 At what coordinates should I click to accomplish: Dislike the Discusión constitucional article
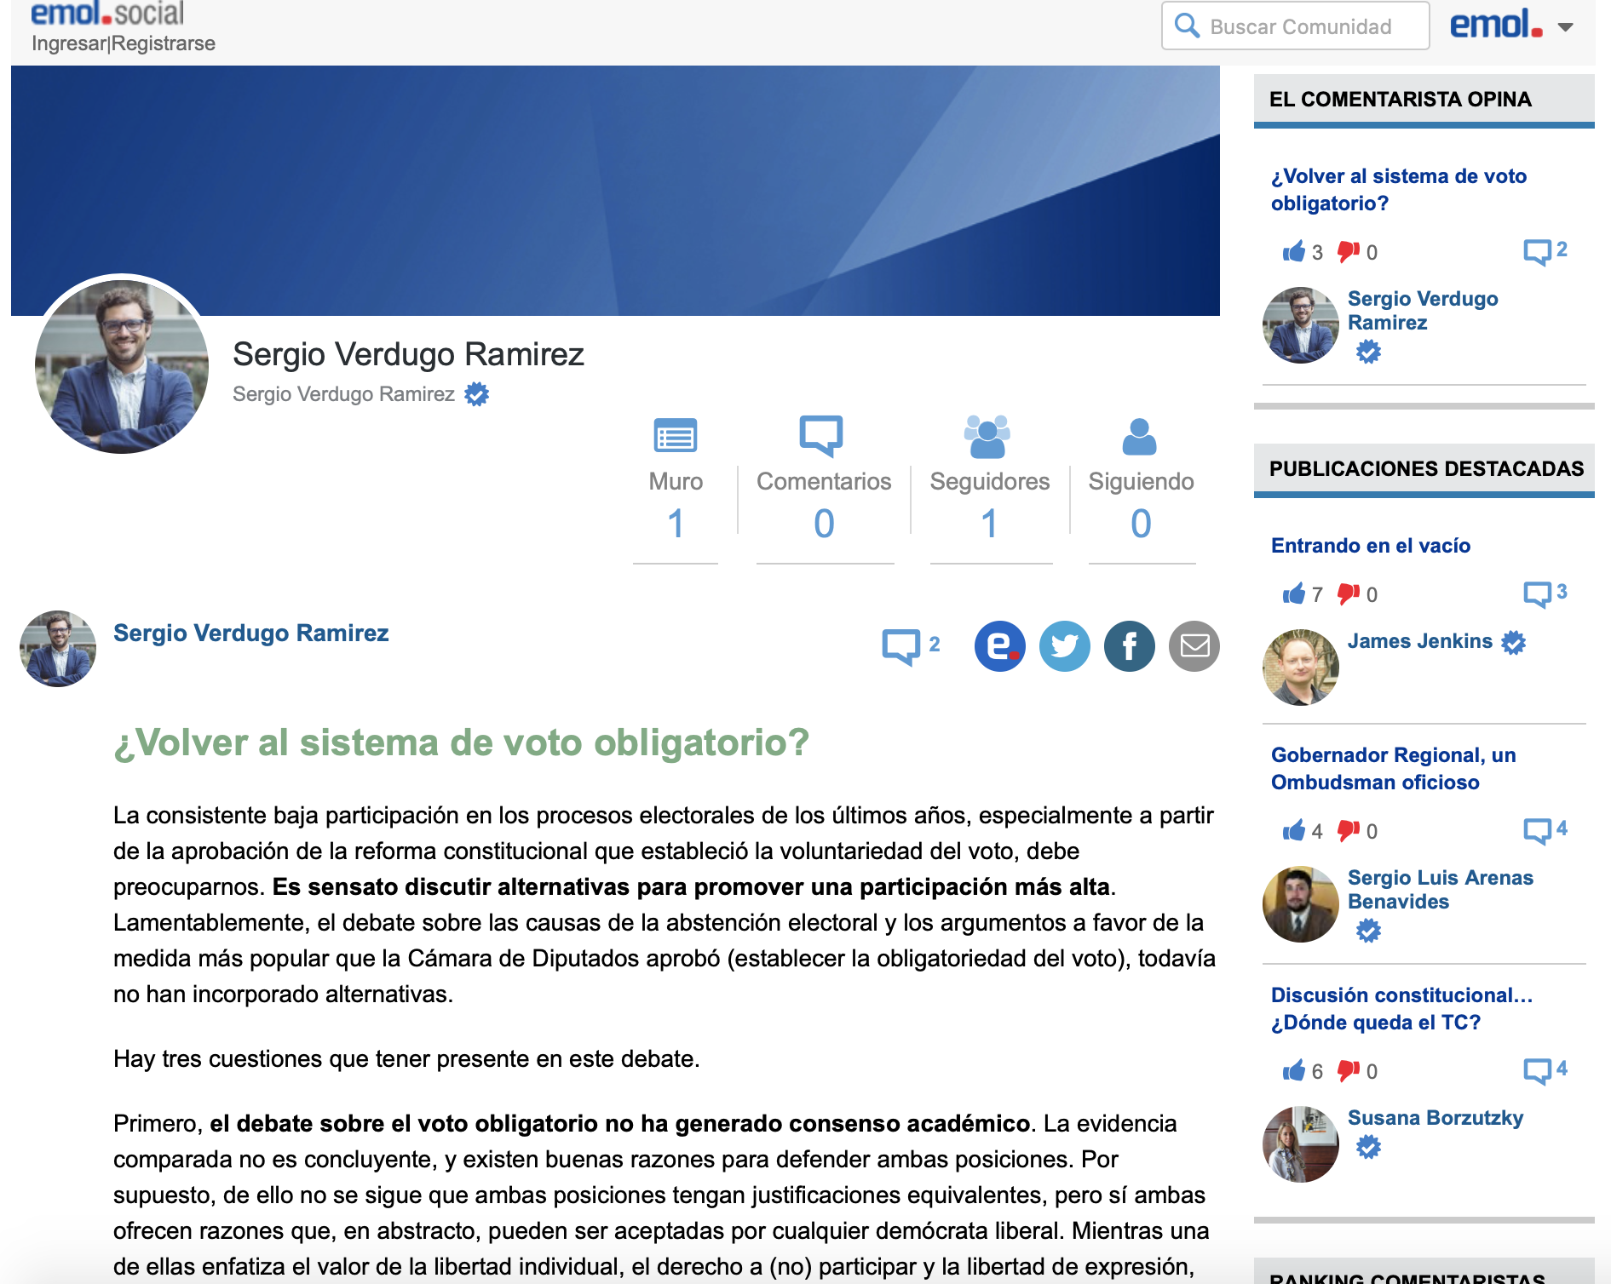pos(1349,1070)
